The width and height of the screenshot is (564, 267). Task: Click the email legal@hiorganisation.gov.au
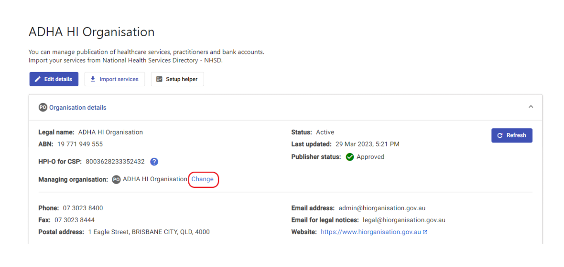pos(404,220)
